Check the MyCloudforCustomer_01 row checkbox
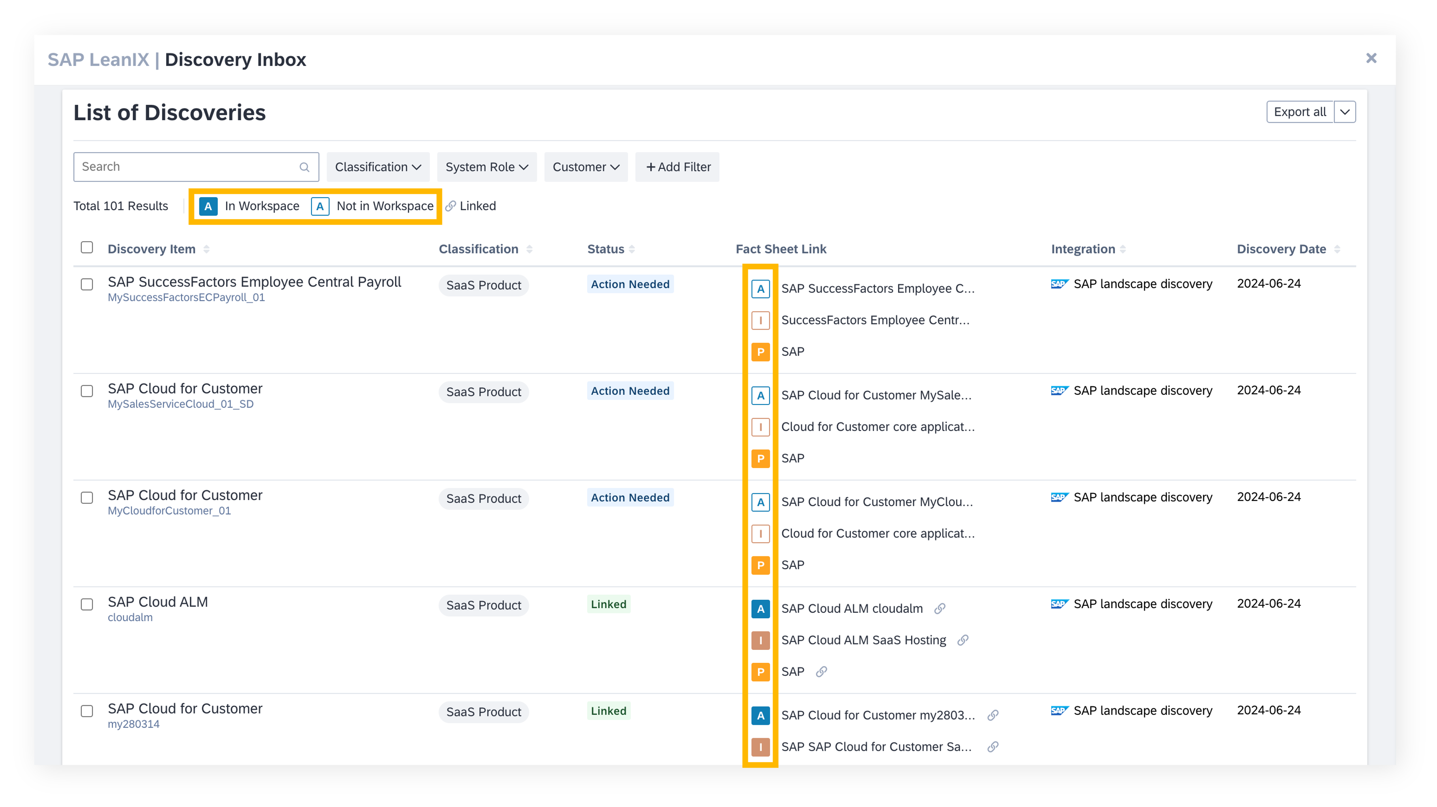 pos(87,498)
